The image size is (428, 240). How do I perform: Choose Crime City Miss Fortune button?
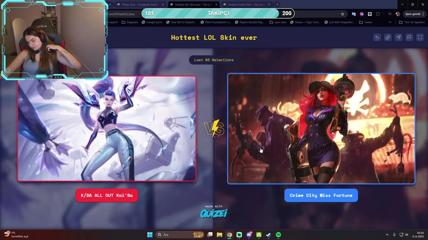(x=321, y=195)
